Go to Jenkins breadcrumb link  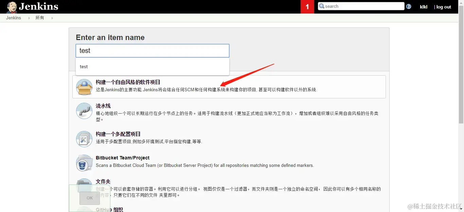coord(14,18)
